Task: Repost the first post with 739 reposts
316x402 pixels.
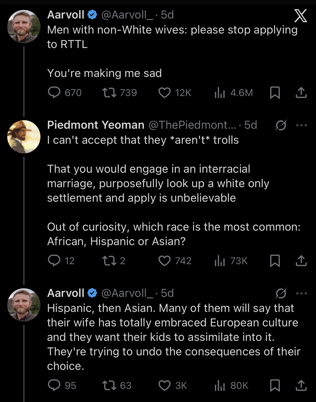Action: (109, 93)
